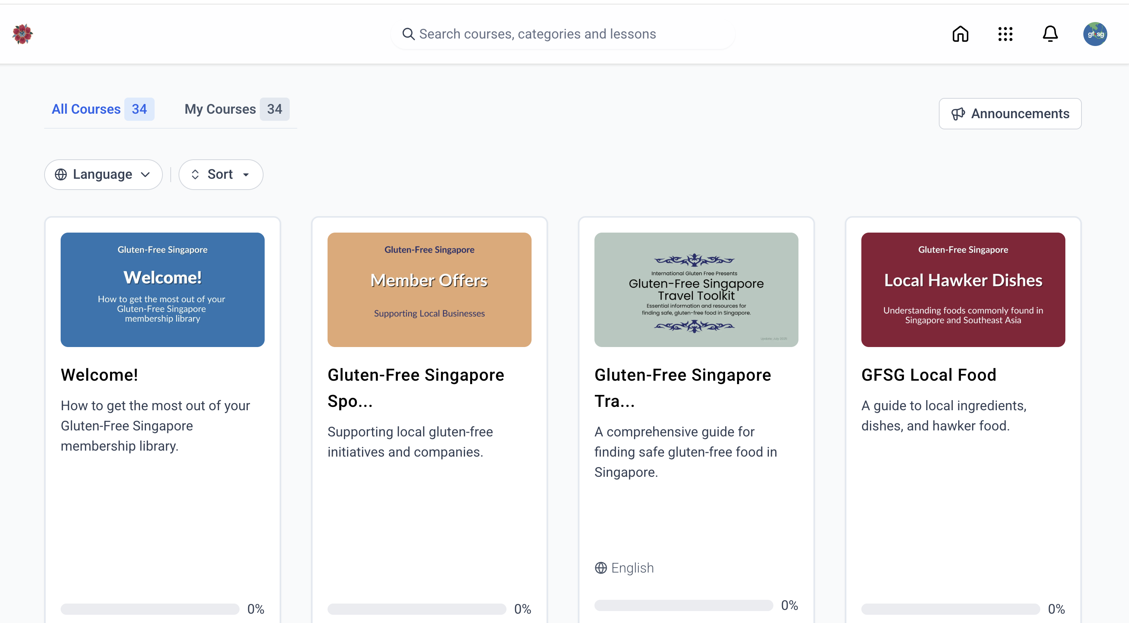1129x623 pixels.
Task: Switch to the All Courses tab
Action: pyautogui.click(x=103, y=109)
